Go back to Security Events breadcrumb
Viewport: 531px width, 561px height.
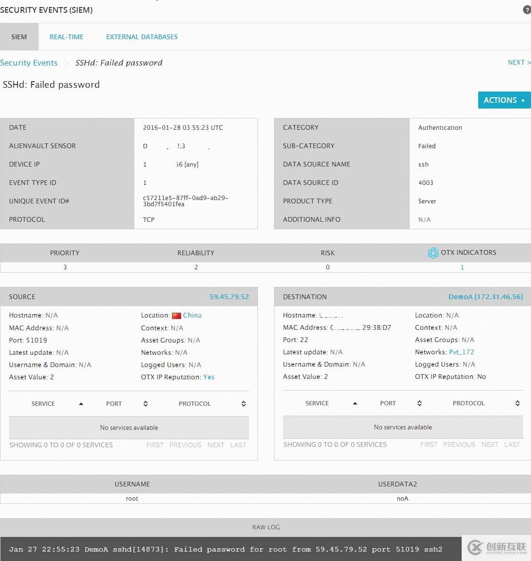click(x=29, y=63)
